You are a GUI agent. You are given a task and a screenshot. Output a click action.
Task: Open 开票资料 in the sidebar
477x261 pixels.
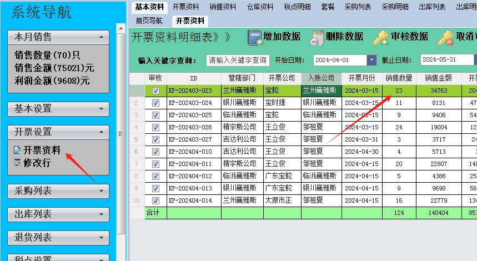pos(41,150)
